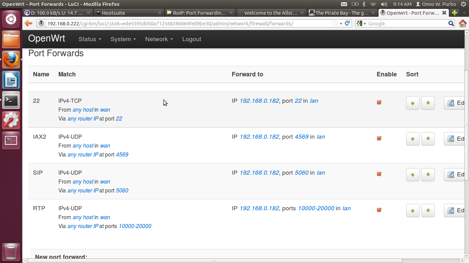Open a new browser tab
The height and width of the screenshot is (263, 469).
[x=455, y=13]
